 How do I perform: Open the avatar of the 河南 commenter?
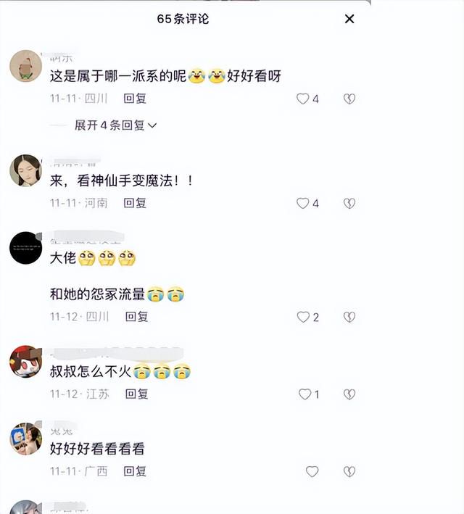click(x=25, y=170)
